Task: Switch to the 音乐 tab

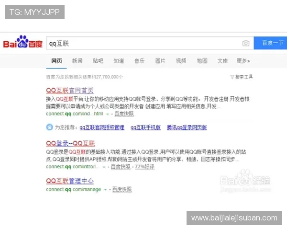Action: click(140, 61)
